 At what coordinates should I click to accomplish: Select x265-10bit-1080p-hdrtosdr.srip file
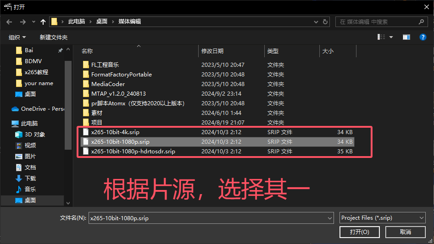pos(133,152)
